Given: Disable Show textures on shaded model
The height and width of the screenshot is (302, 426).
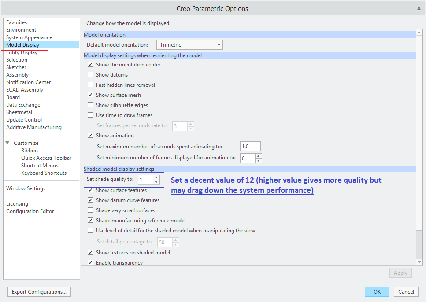Looking at the screenshot, I should point(90,252).
